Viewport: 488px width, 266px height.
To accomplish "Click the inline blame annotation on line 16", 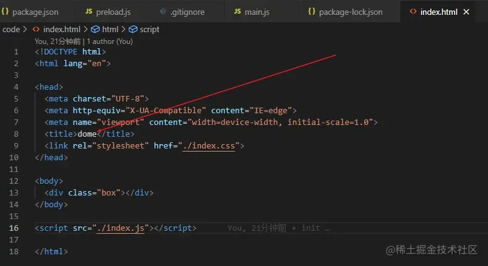I will [279, 228].
